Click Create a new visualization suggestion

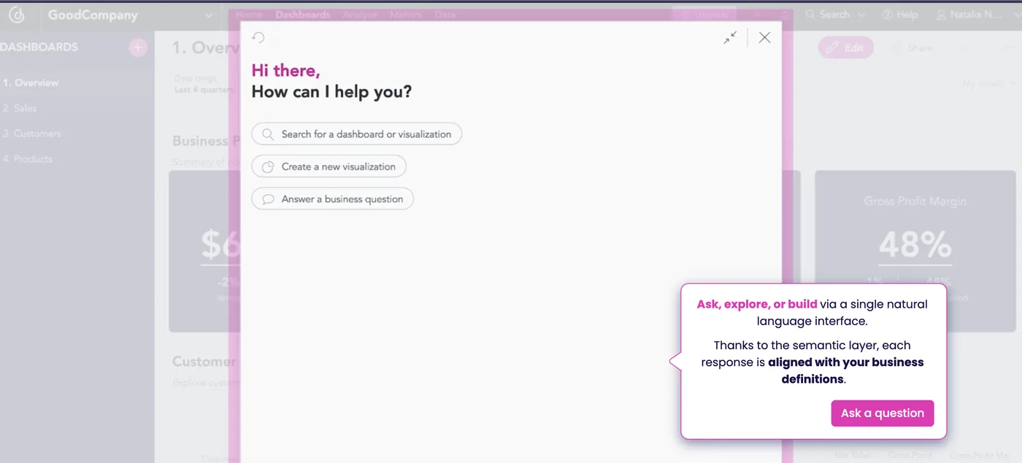click(x=328, y=166)
